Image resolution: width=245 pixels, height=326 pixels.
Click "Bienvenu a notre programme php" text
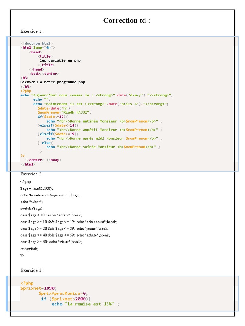tap(53, 82)
